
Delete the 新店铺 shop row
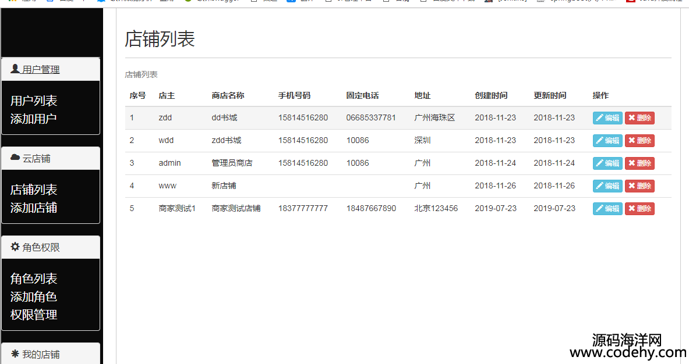(639, 186)
